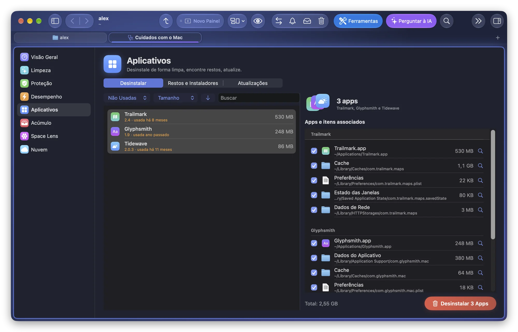The width and height of the screenshot is (518, 332).
Task: Reveal Trailmark Cache with its magnifier icon
Action: pos(480,166)
